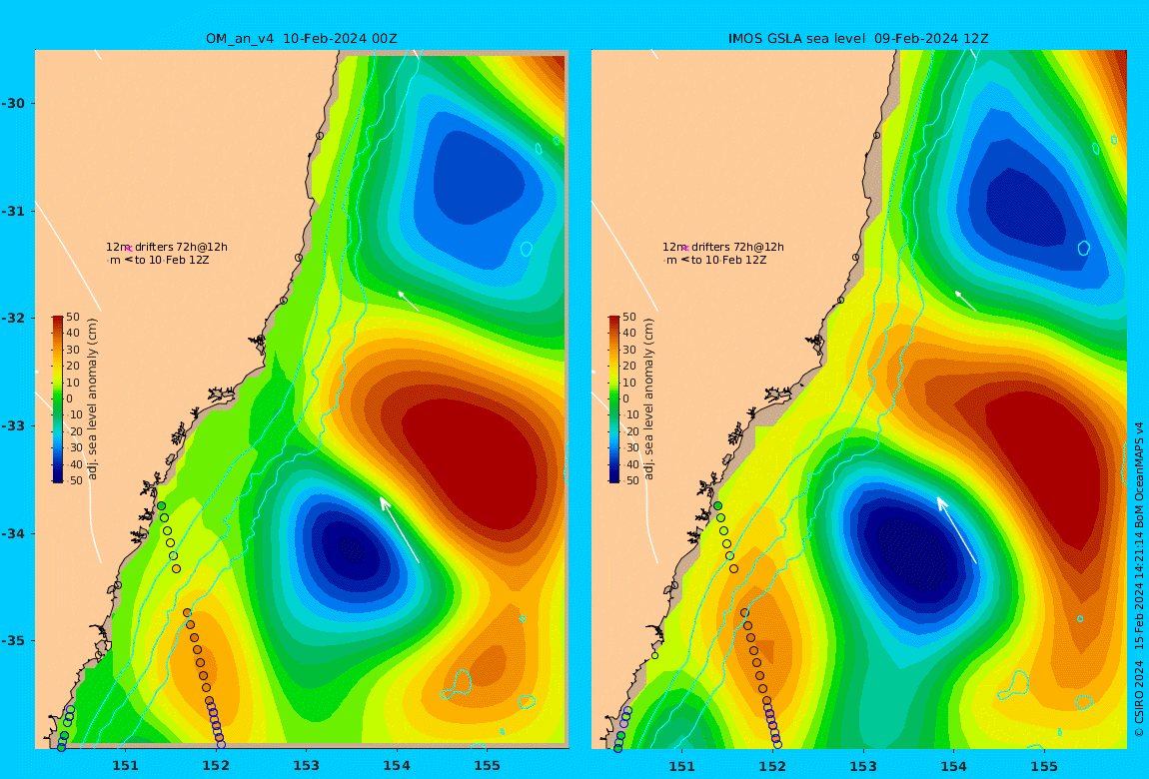Screen dimensions: 1149x779
Task: Click "drifters 72h@12h" text in left map
Action: point(181,247)
